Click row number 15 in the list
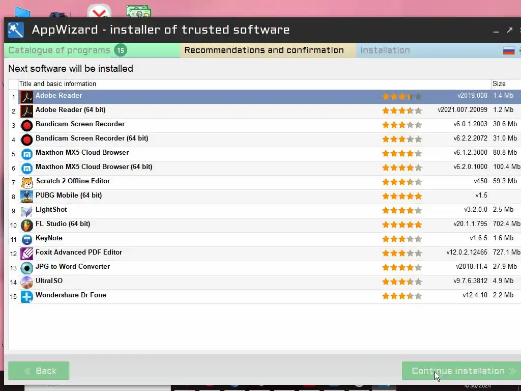The width and height of the screenshot is (521, 391). click(x=13, y=297)
